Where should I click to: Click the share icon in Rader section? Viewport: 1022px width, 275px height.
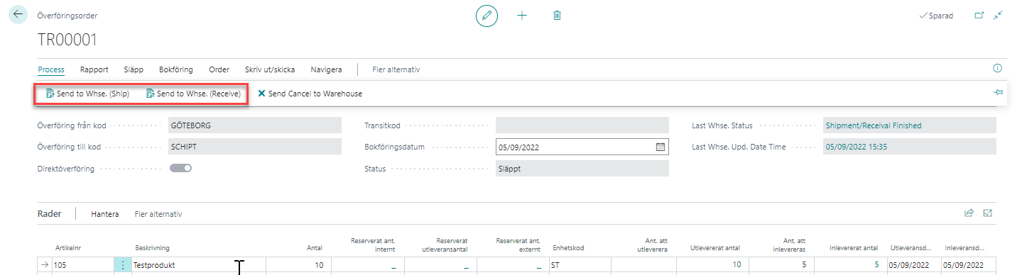[x=969, y=213]
